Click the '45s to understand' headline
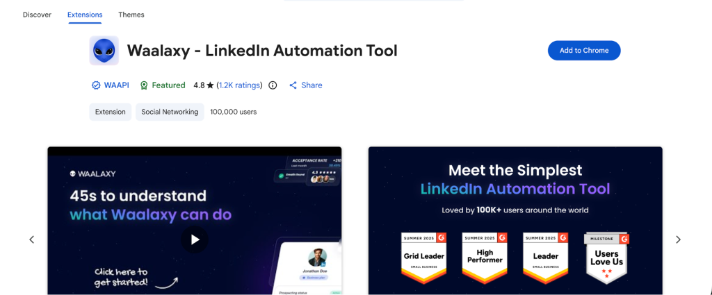This screenshot has width=712, height=295. [x=138, y=196]
